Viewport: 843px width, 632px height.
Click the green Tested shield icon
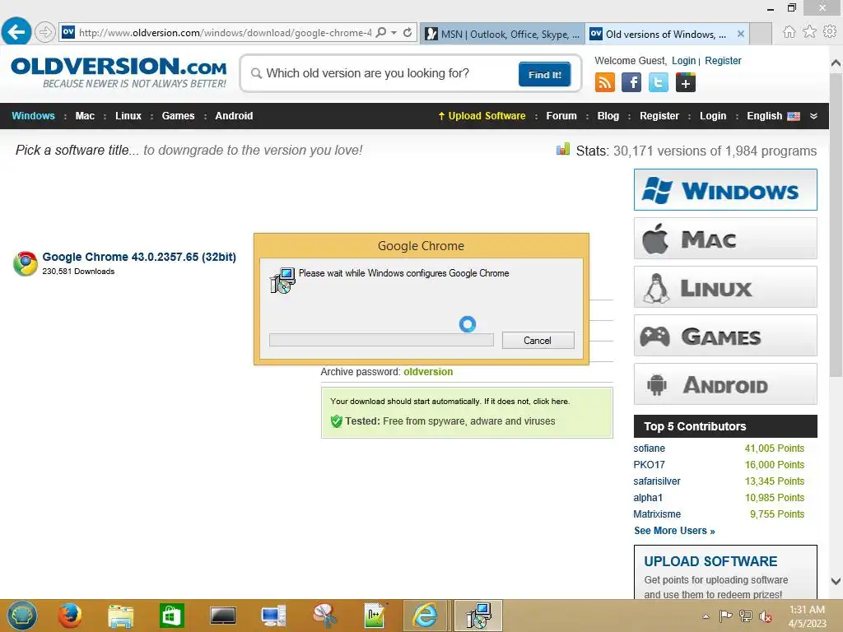click(x=337, y=421)
